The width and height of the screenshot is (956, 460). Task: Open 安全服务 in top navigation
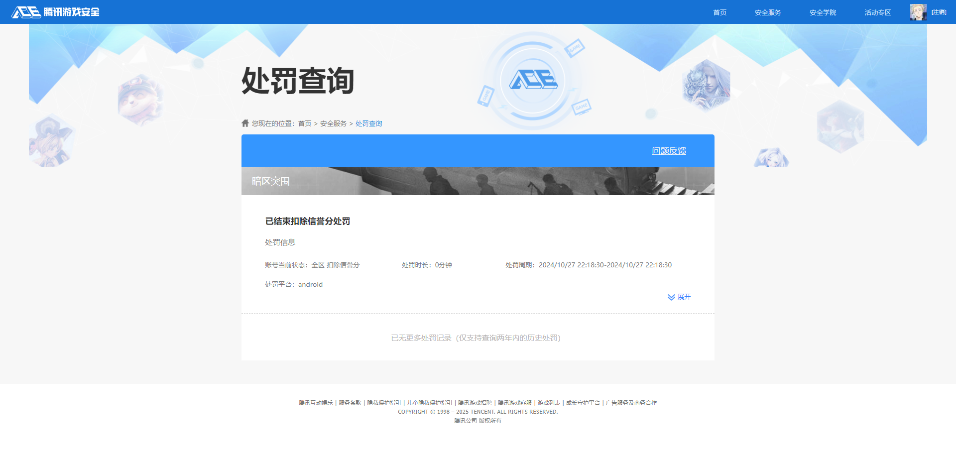click(x=767, y=12)
